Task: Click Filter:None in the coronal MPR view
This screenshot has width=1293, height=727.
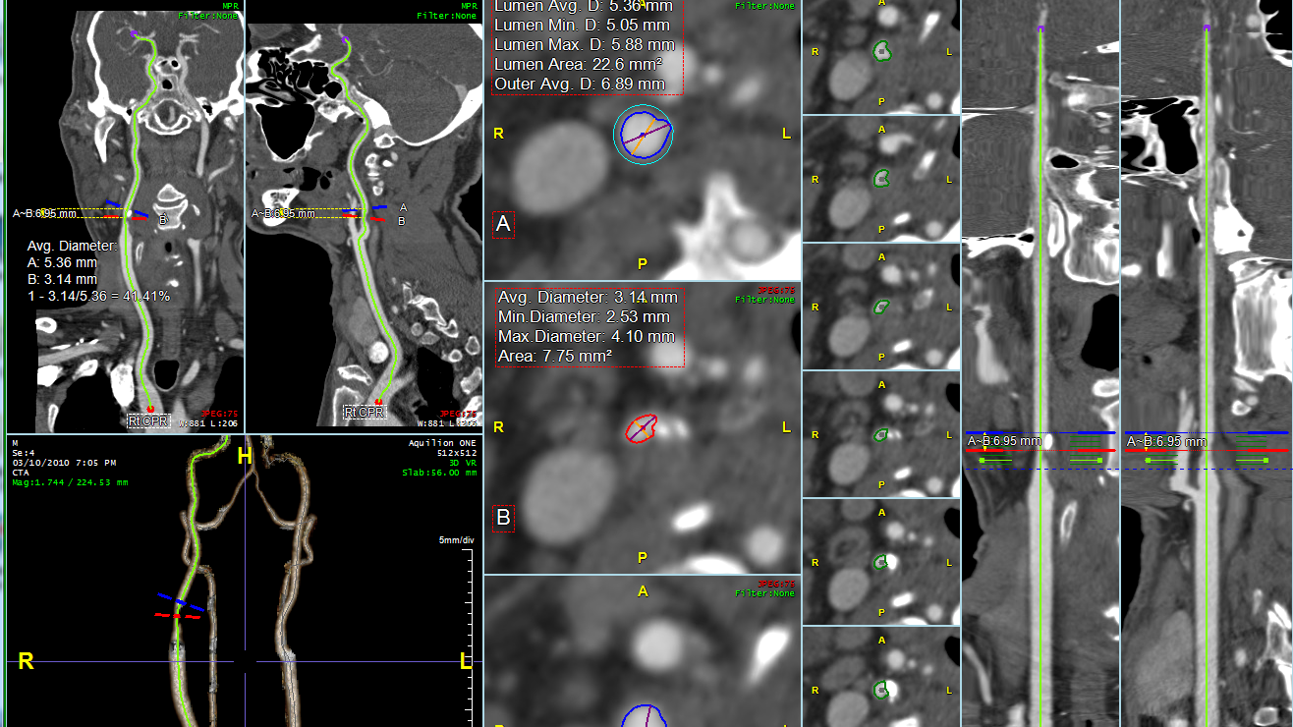Action: [x=208, y=16]
